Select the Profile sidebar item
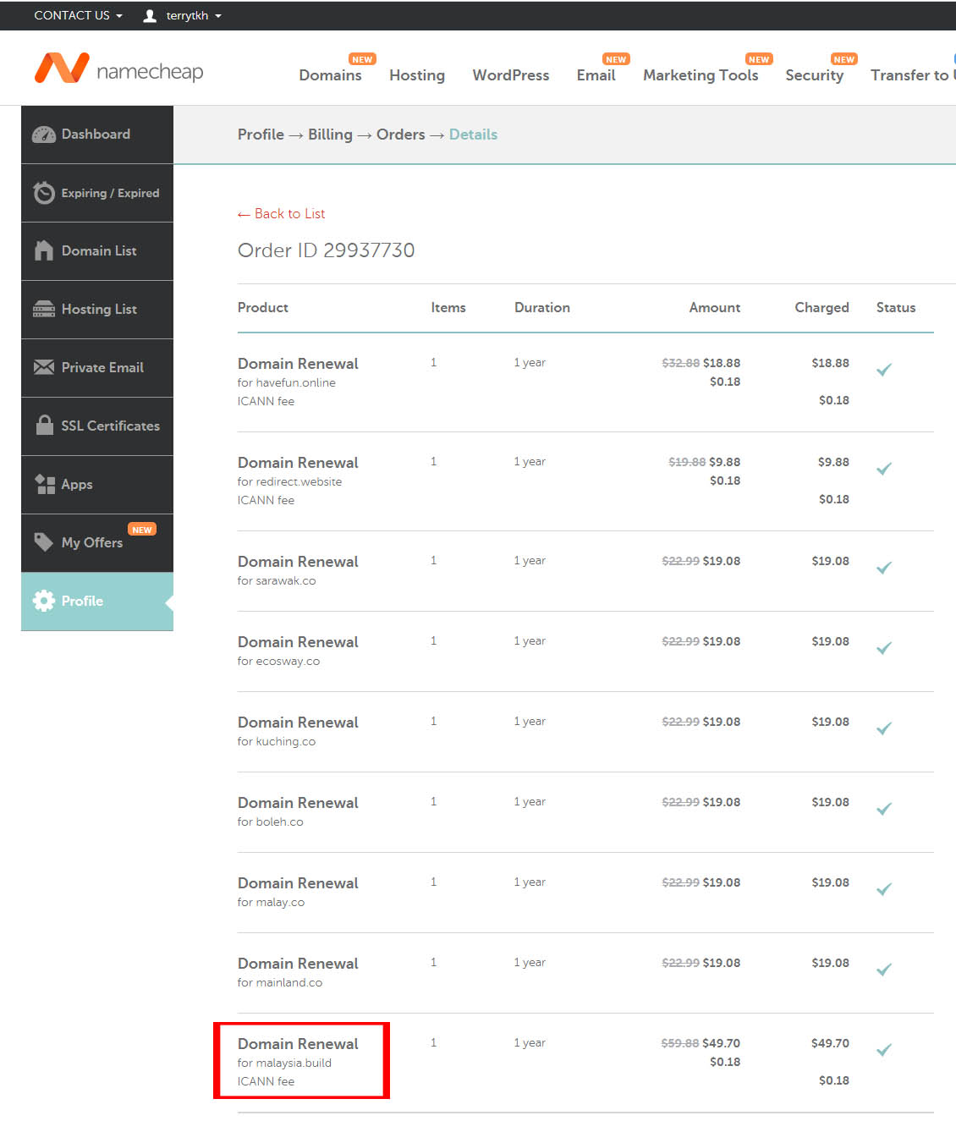956x1121 pixels. [x=97, y=602]
